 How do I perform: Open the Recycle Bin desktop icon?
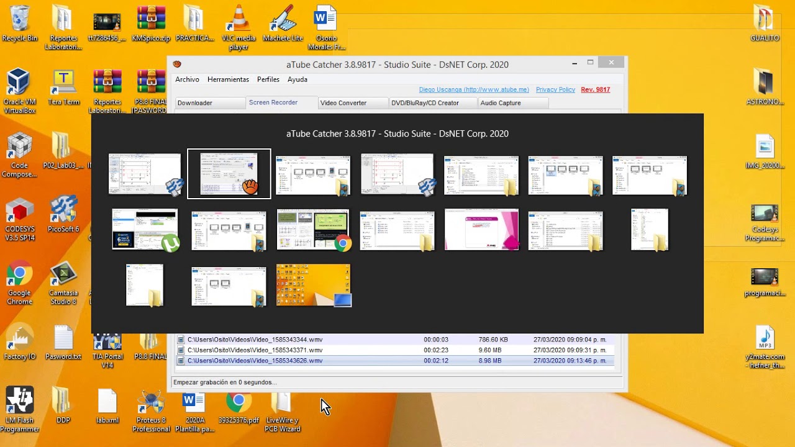pos(19,24)
